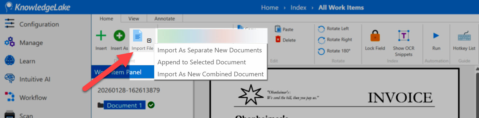Click the KnowledgeLake logo
Screen dimensions: 479x118
(38, 7)
